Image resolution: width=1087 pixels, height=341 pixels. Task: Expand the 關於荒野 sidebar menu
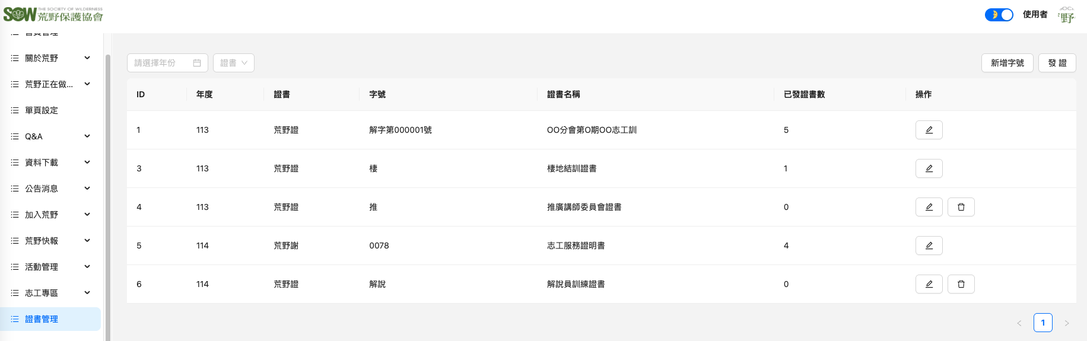point(87,58)
